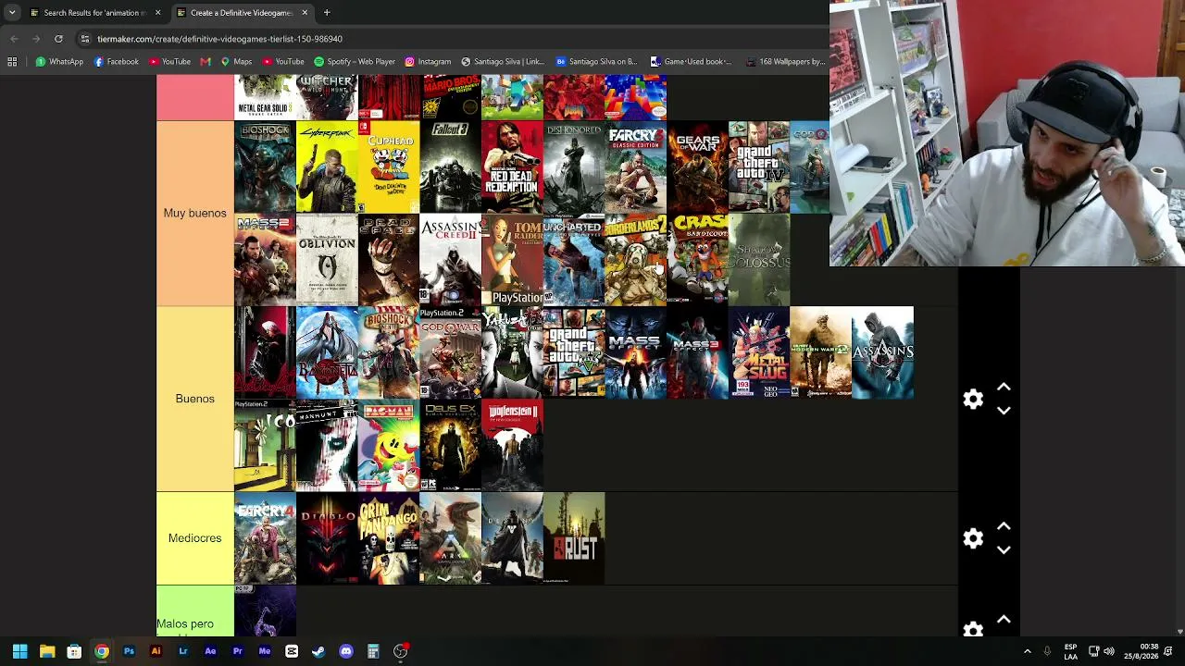Screen dimensions: 1185x666
Task: Open File Explorer from the taskbar
Action: tap(47, 651)
